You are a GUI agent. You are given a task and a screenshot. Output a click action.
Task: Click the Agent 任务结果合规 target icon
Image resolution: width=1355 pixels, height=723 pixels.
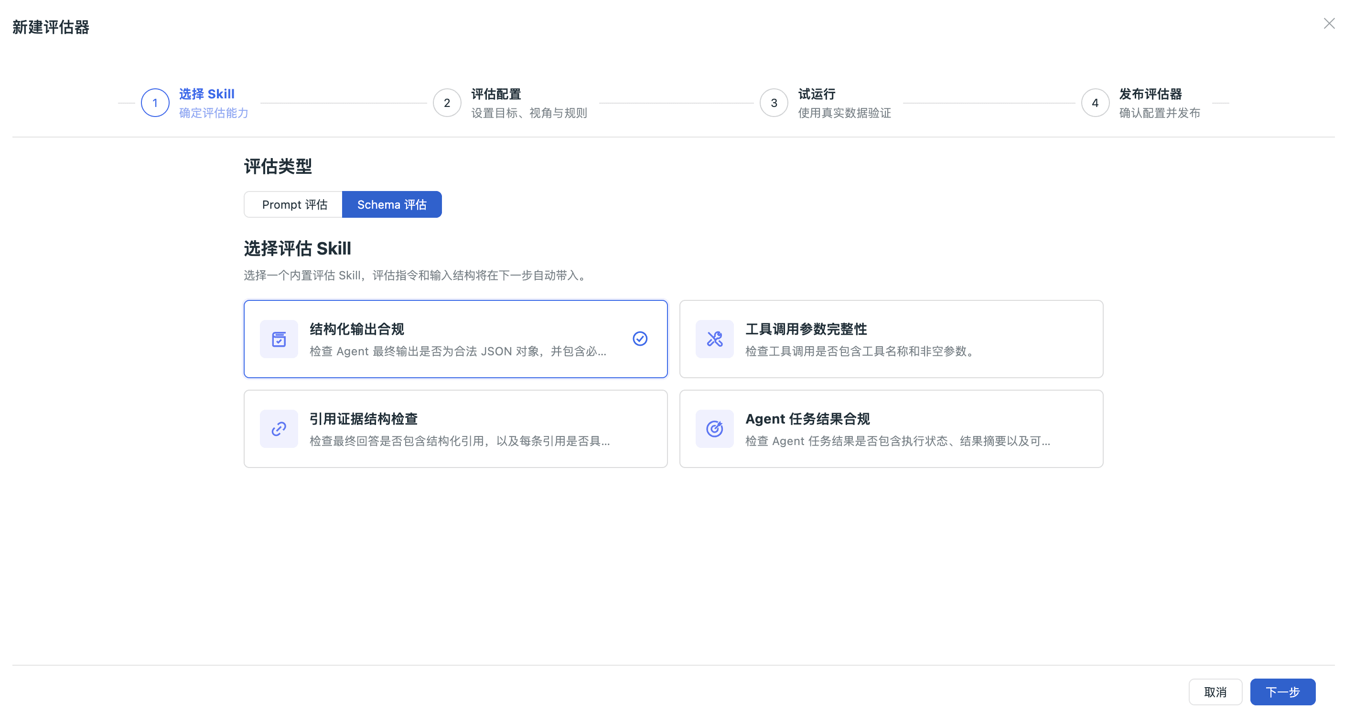point(714,428)
